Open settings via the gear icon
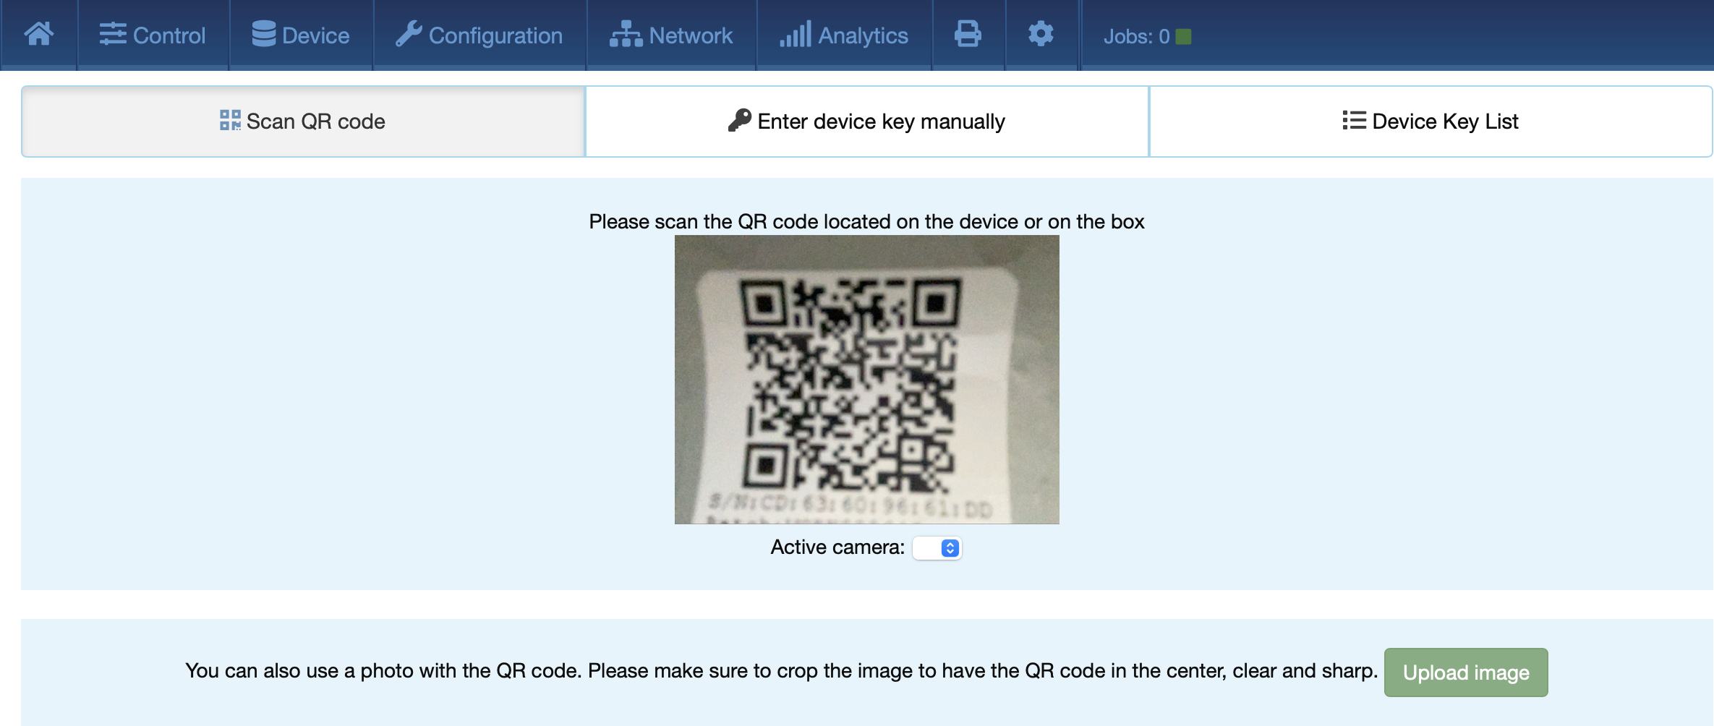Image resolution: width=1714 pixels, height=726 pixels. click(1041, 34)
